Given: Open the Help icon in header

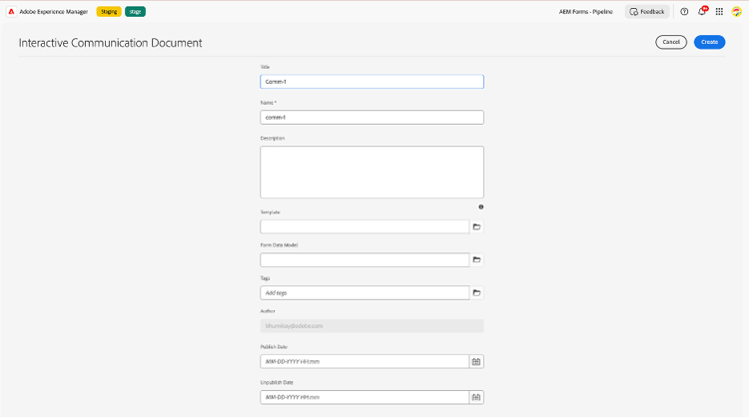Looking at the screenshot, I should point(684,12).
